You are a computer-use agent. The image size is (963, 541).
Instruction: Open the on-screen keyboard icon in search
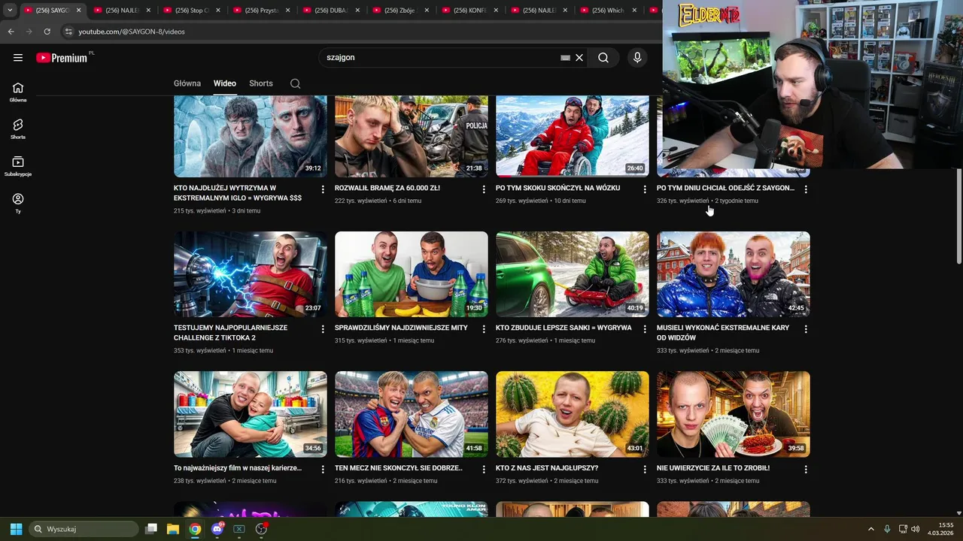tap(565, 58)
